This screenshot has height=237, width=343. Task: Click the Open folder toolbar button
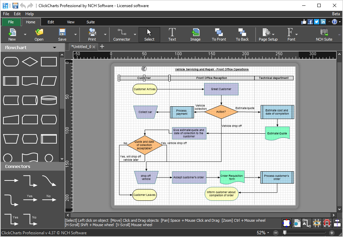pyautogui.click(x=39, y=35)
